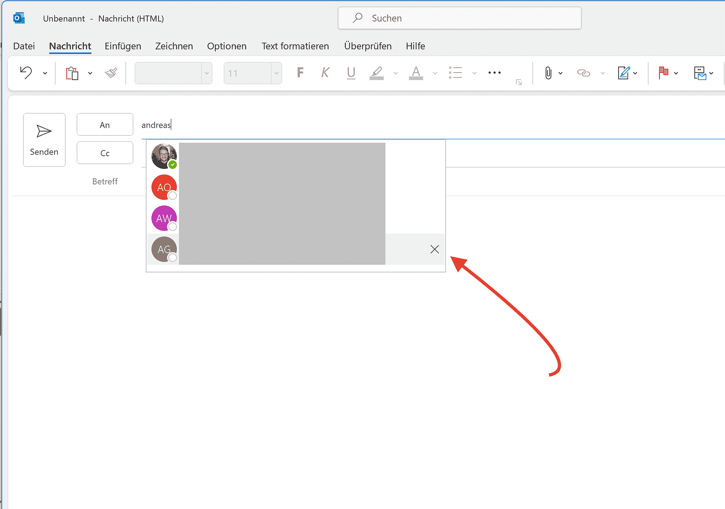Click the bullet list icon

[455, 73]
